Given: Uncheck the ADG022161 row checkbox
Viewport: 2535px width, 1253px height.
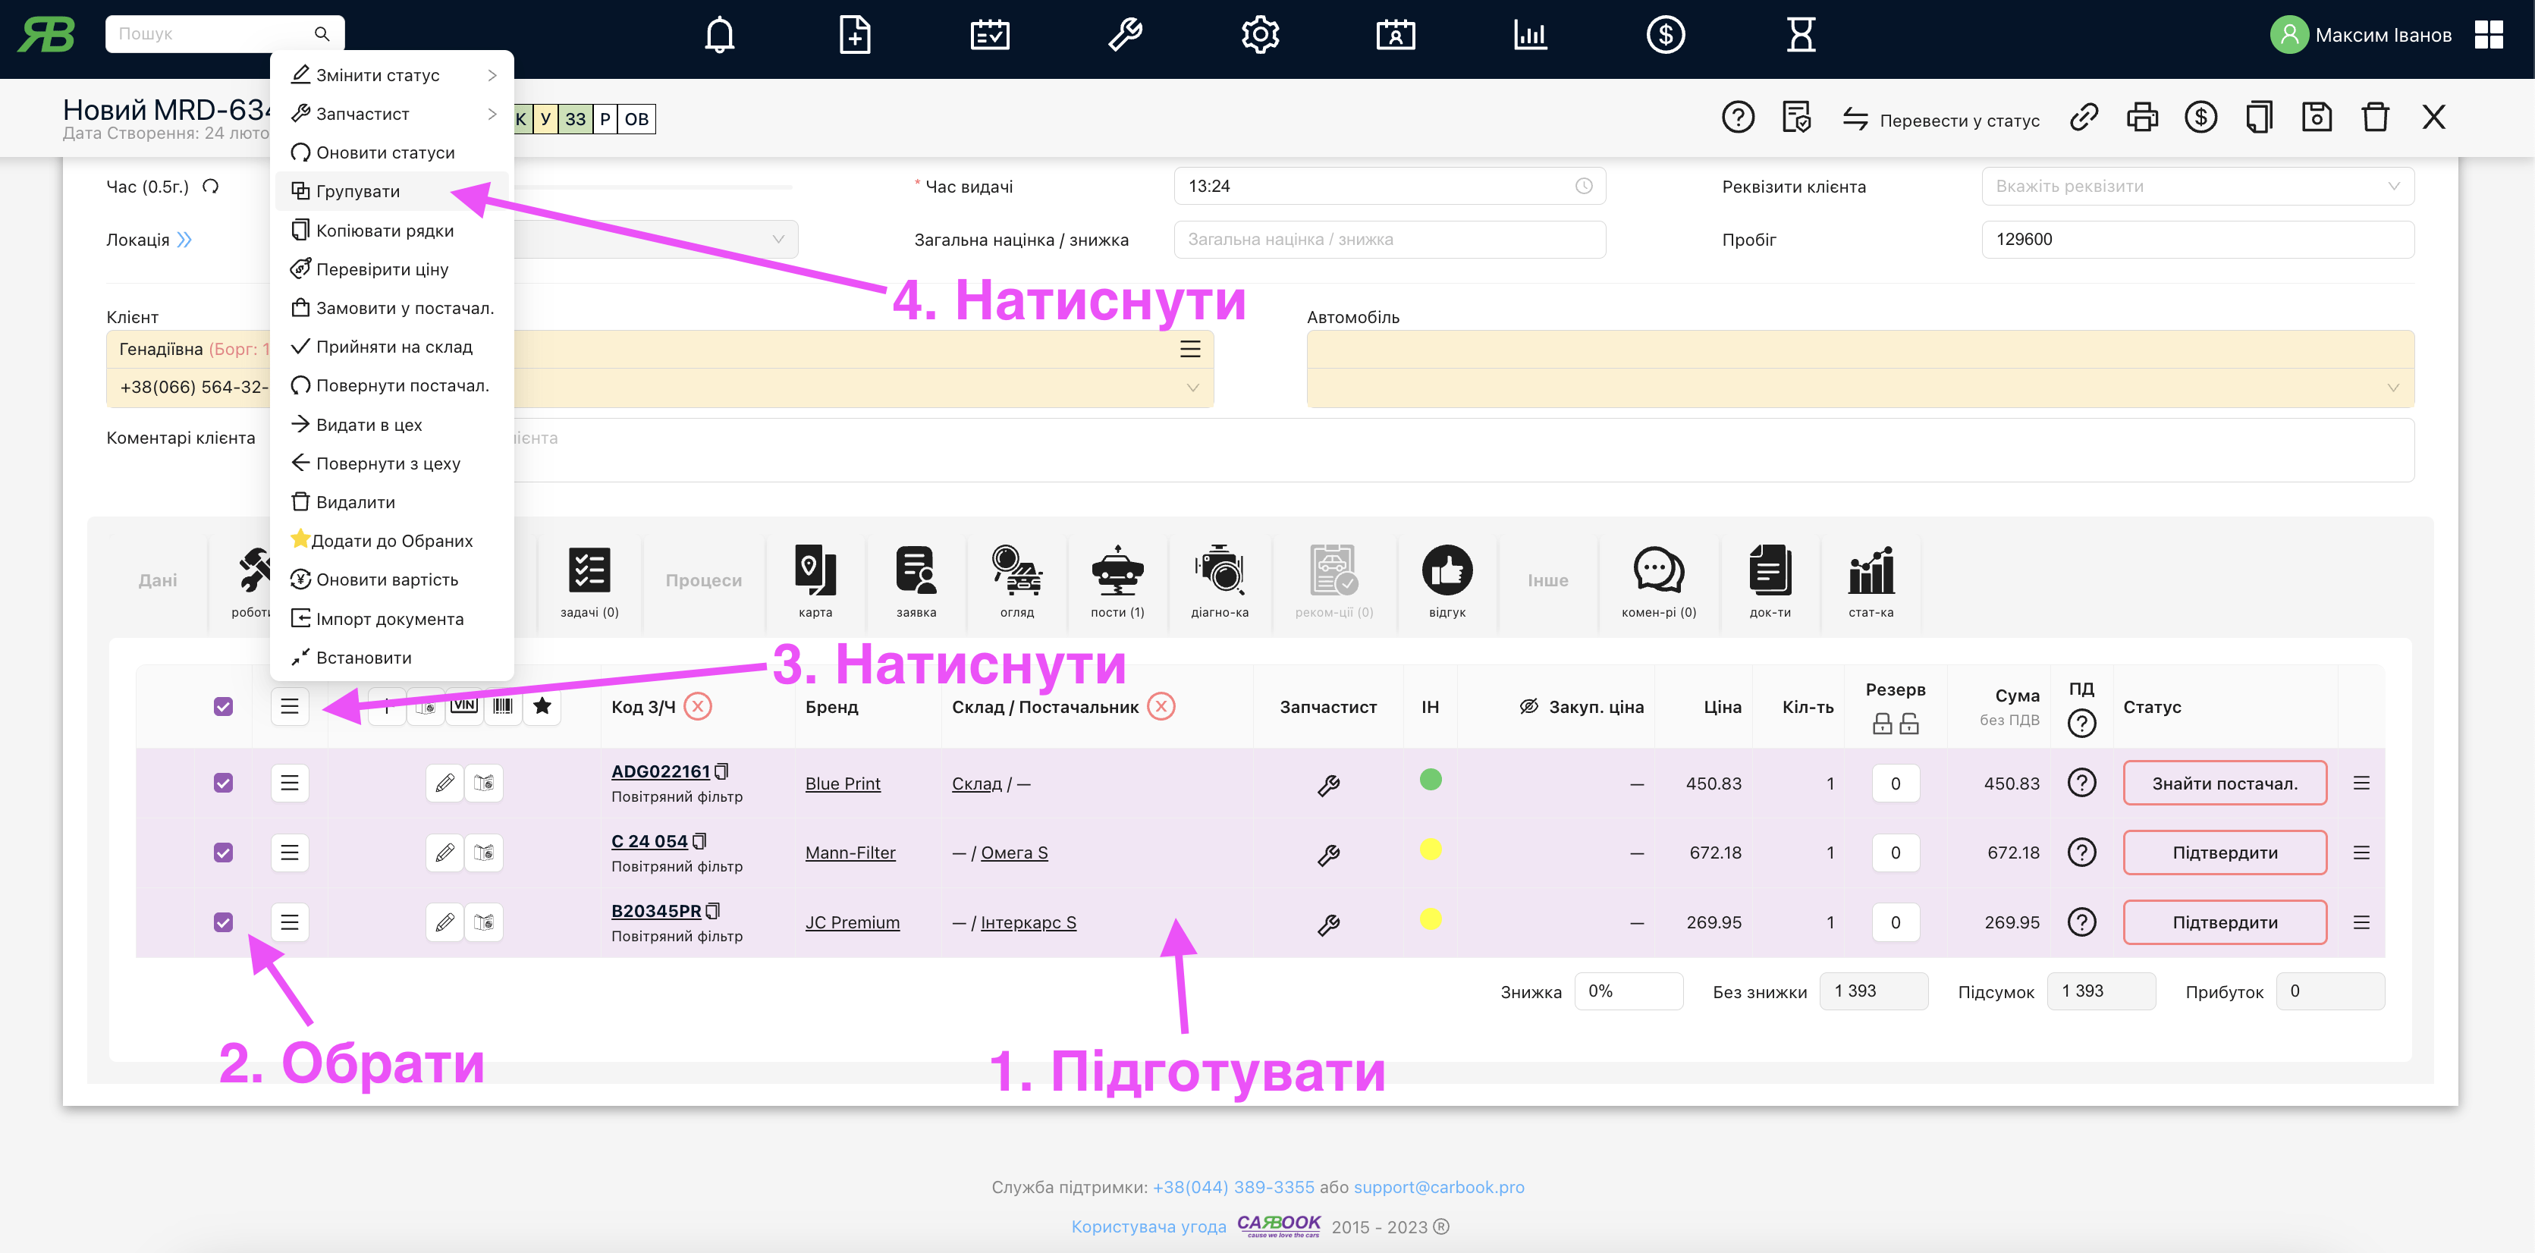Looking at the screenshot, I should pos(224,784).
